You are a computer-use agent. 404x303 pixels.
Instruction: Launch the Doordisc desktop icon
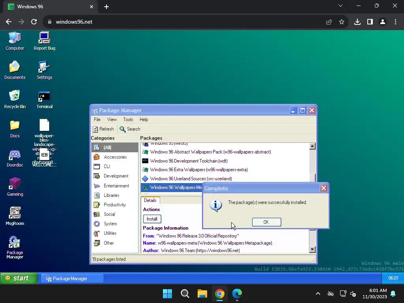(x=15, y=158)
